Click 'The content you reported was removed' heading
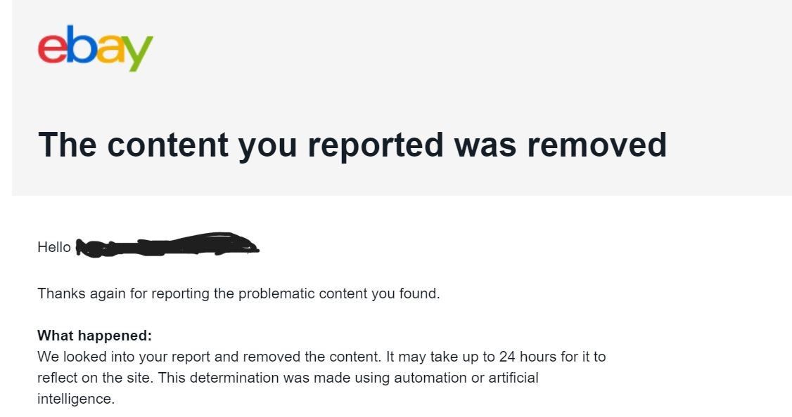The image size is (792, 417). point(352,145)
